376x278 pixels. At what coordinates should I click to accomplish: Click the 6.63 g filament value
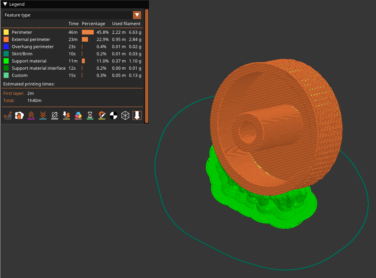(135, 32)
